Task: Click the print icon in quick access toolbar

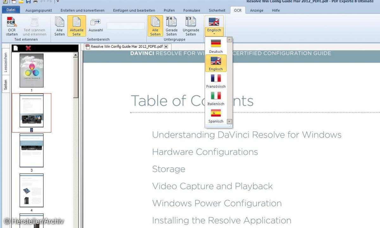Action: tap(35, 2)
